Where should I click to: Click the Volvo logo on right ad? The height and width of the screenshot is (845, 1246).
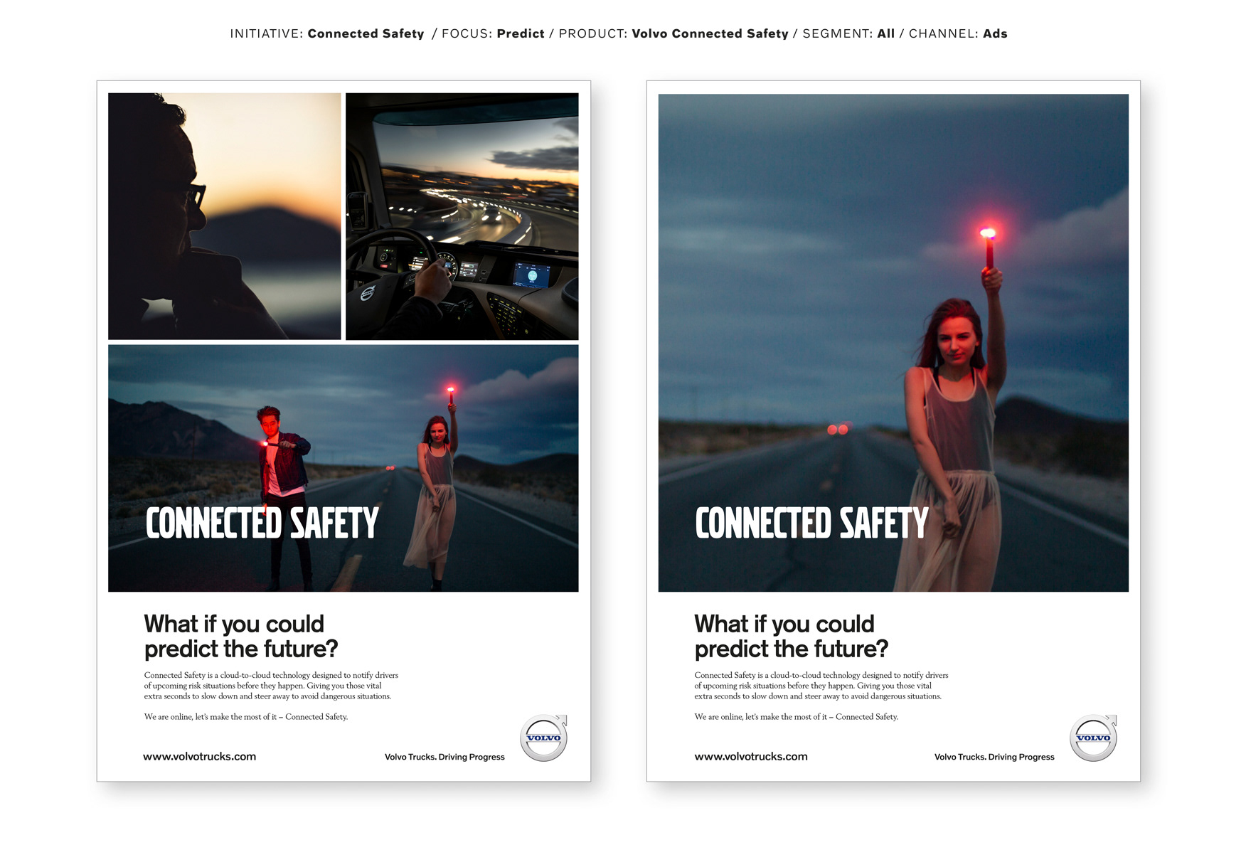(1094, 738)
